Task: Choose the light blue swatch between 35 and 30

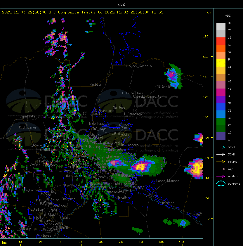Action: pos(221,114)
